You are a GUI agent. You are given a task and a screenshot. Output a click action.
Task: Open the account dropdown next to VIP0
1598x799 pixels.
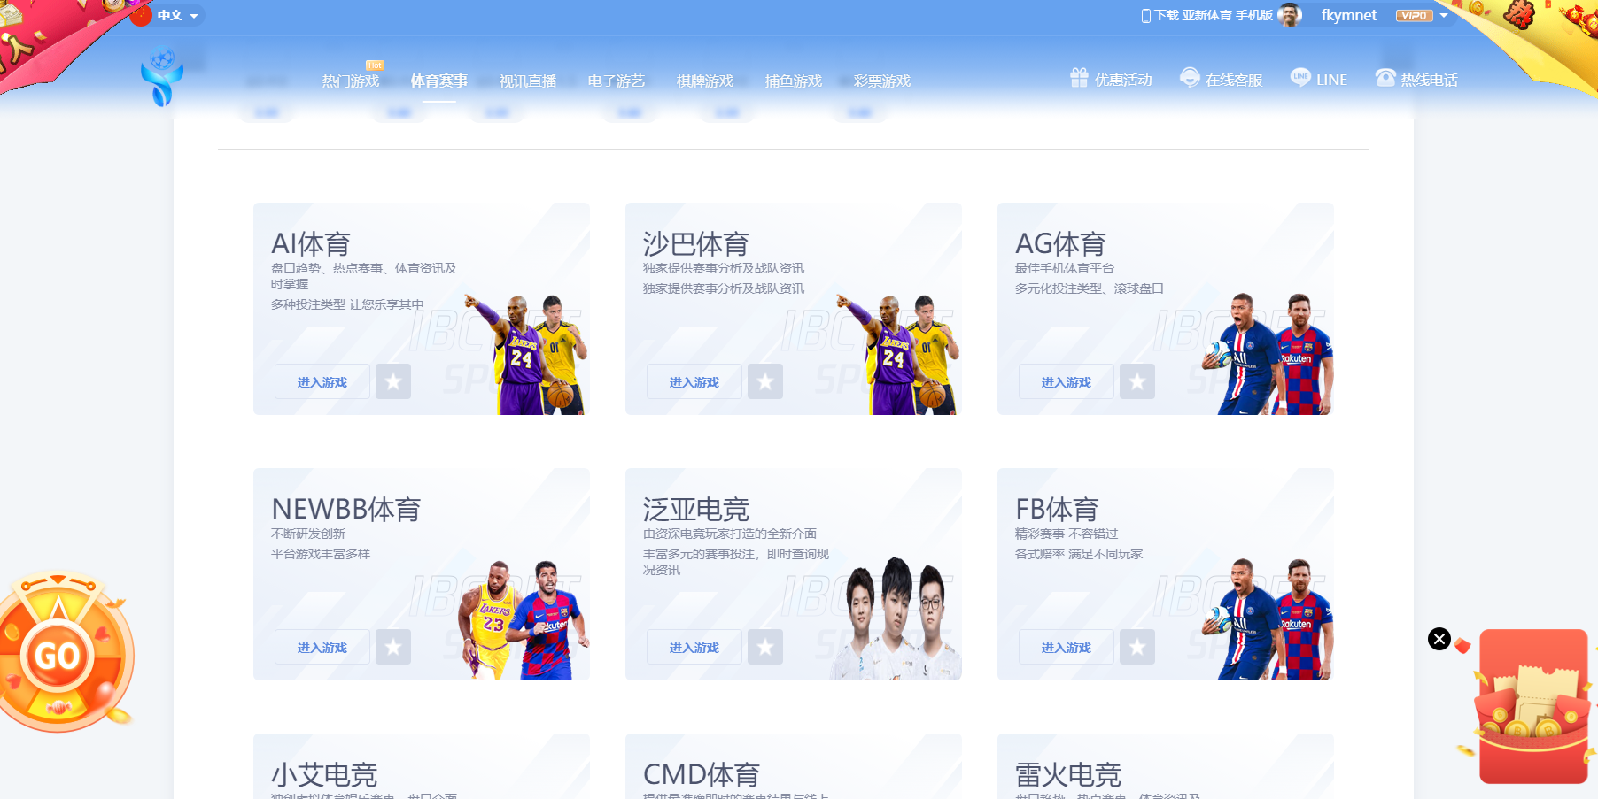(1444, 15)
